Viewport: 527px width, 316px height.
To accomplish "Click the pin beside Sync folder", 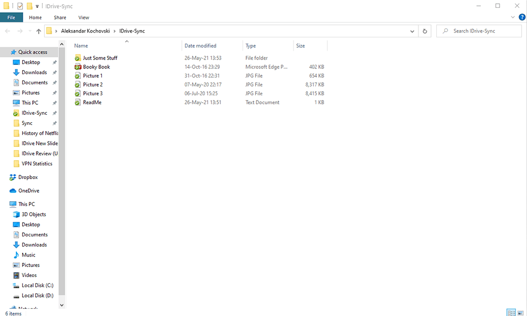I will (54, 123).
